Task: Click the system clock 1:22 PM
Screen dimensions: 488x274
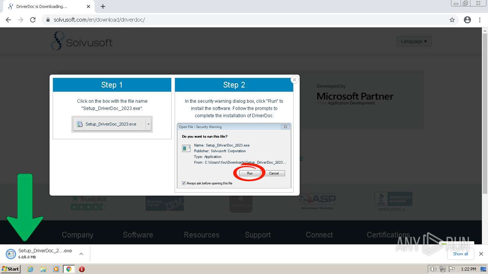Action: [x=469, y=269]
